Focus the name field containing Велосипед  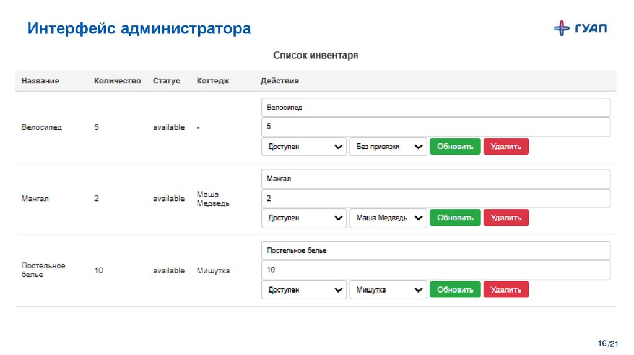pyautogui.click(x=435, y=108)
